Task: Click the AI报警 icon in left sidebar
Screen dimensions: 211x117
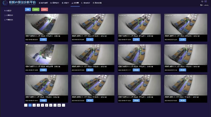Action: 5,11
